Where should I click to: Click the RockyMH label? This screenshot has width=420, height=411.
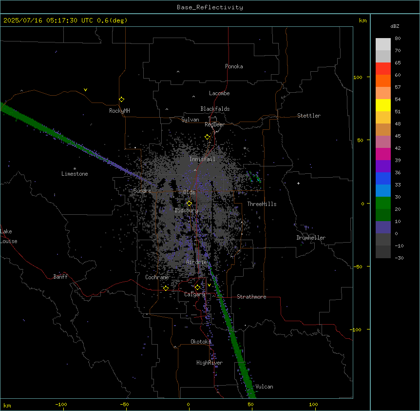point(119,111)
